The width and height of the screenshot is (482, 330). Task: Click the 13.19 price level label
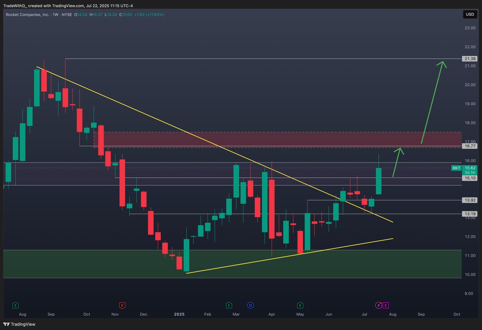[x=469, y=214]
